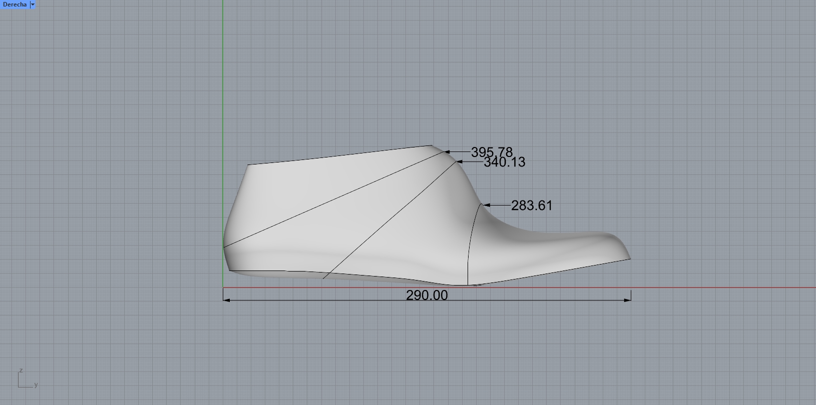The height and width of the screenshot is (405, 816).
Task: Click the arrowhead of the 340.13 leader
Action: (460, 161)
